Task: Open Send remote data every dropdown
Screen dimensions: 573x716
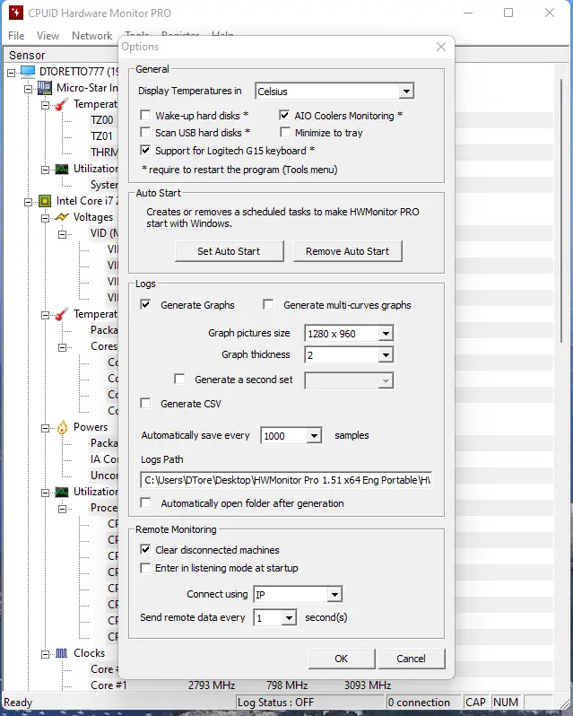Action: 289,618
